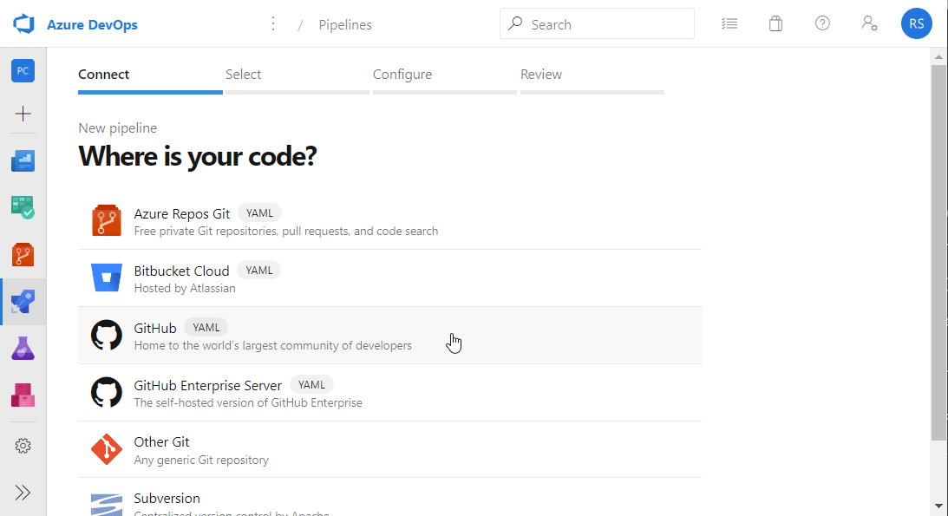948x516 pixels.
Task: Choose Azure Repos Git as code source
Action: point(390,221)
